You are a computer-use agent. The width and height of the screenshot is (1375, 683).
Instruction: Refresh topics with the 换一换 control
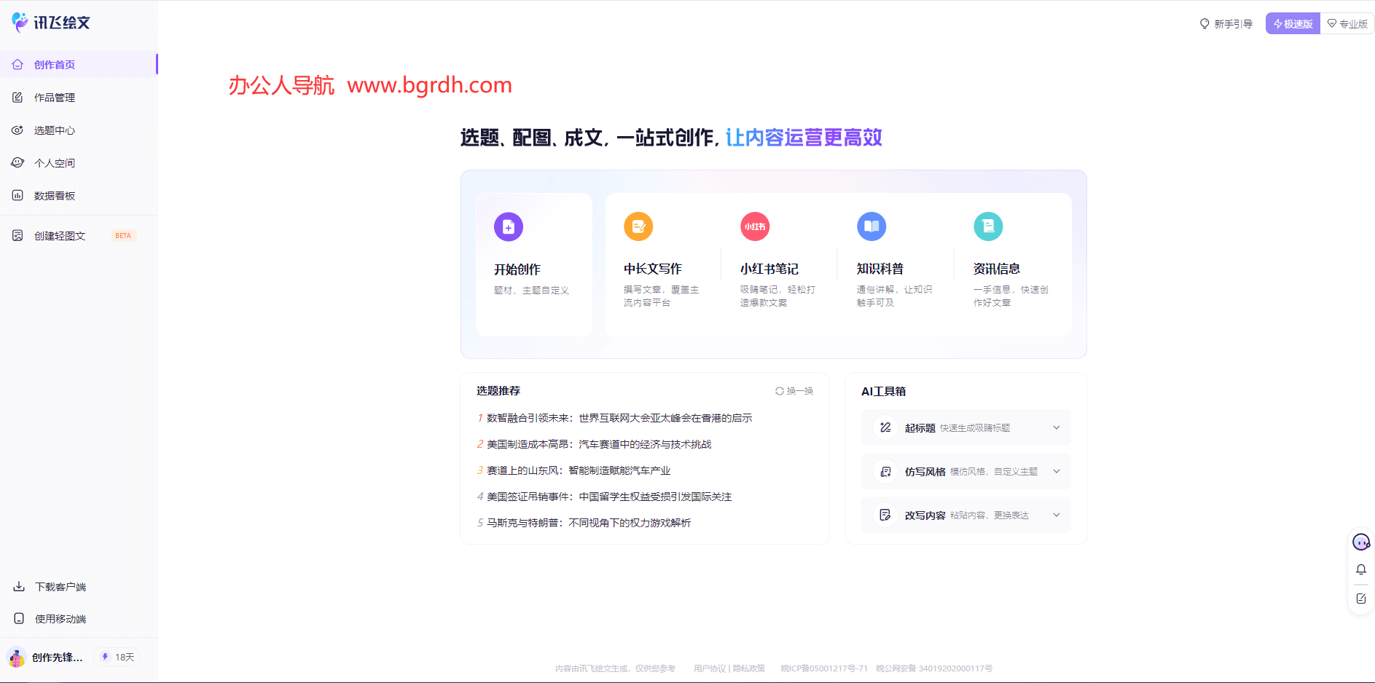[x=793, y=390]
